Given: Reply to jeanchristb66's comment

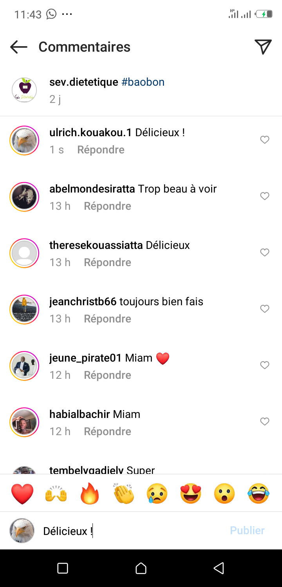Looking at the screenshot, I should [x=107, y=319].
